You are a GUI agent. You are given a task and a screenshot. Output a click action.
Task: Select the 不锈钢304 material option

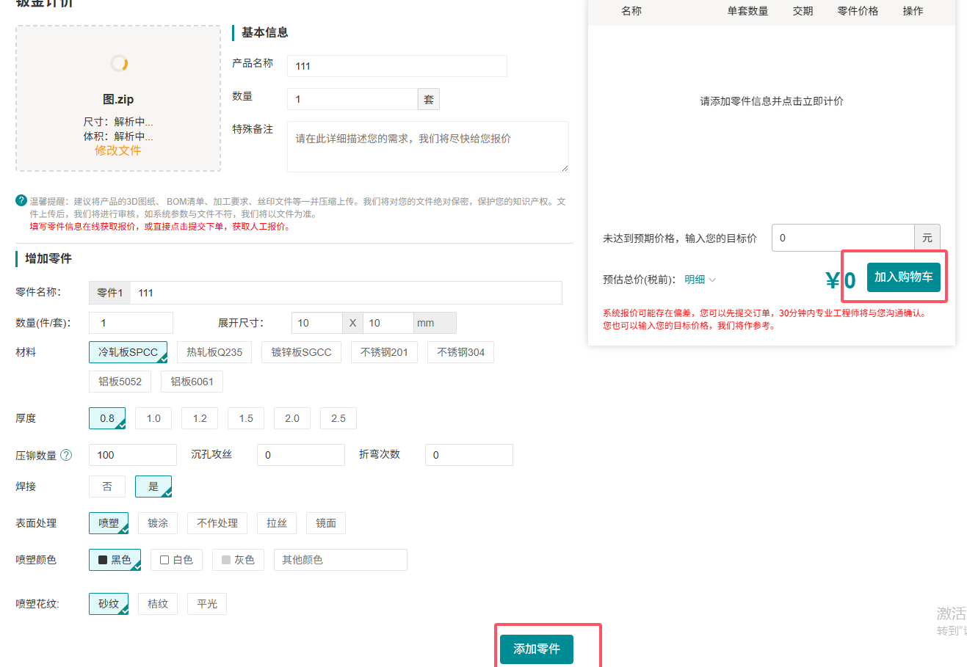(x=460, y=352)
